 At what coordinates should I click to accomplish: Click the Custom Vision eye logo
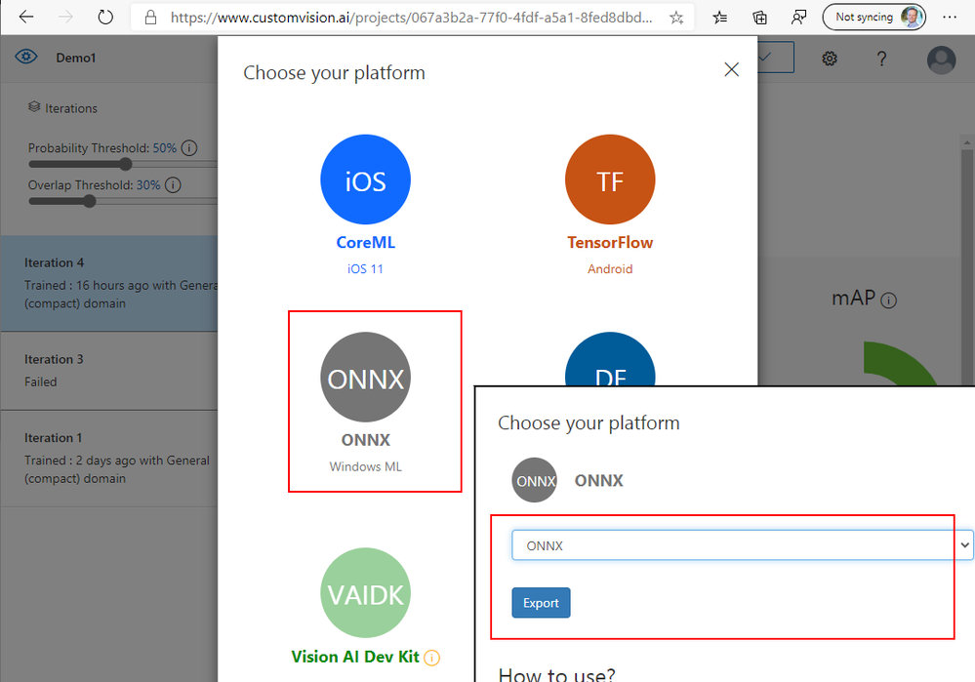[26, 58]
